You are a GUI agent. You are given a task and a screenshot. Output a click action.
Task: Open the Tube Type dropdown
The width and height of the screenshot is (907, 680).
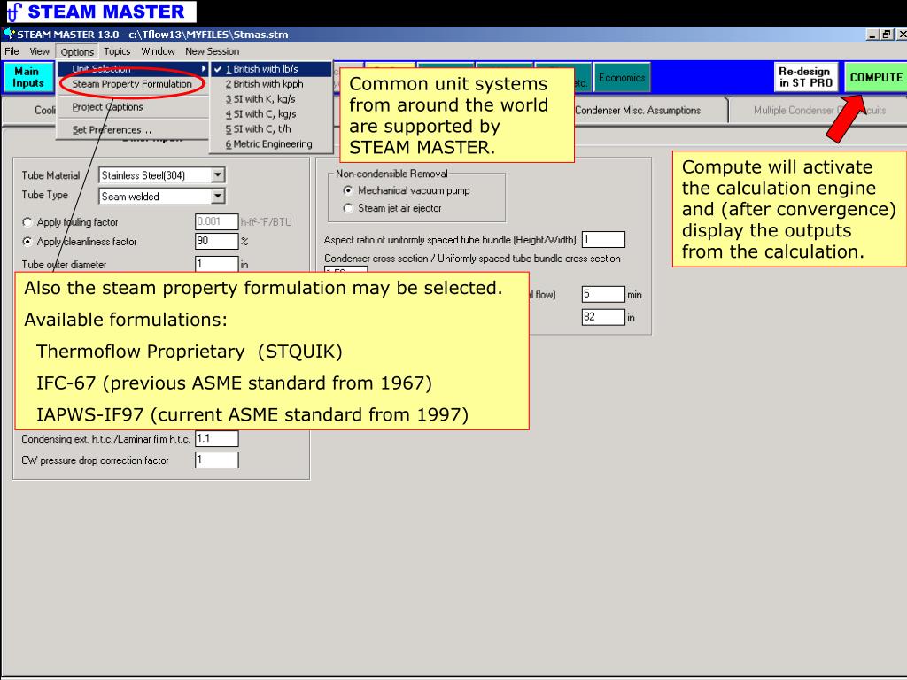click(x=218, y=197)
